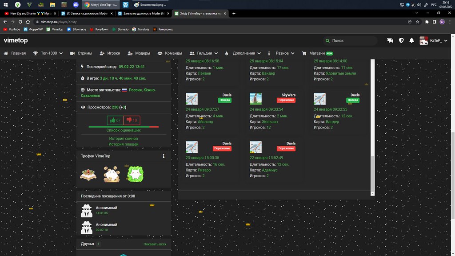
Task: Open the chat messages icon in header
Action: coord(390,40)
